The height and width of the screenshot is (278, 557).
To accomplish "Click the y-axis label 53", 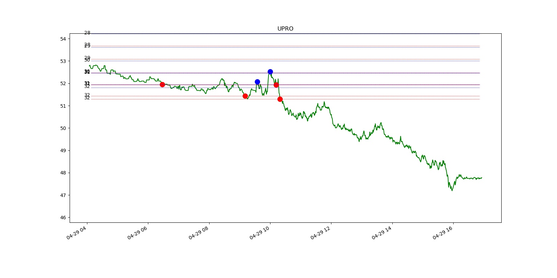I will [63, 61].
